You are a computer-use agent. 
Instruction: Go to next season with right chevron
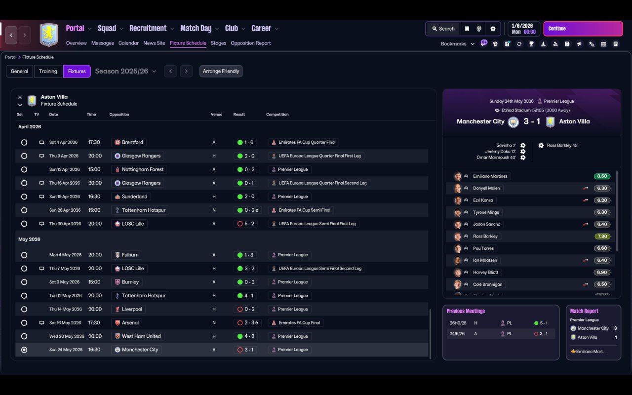click(186, 71)
